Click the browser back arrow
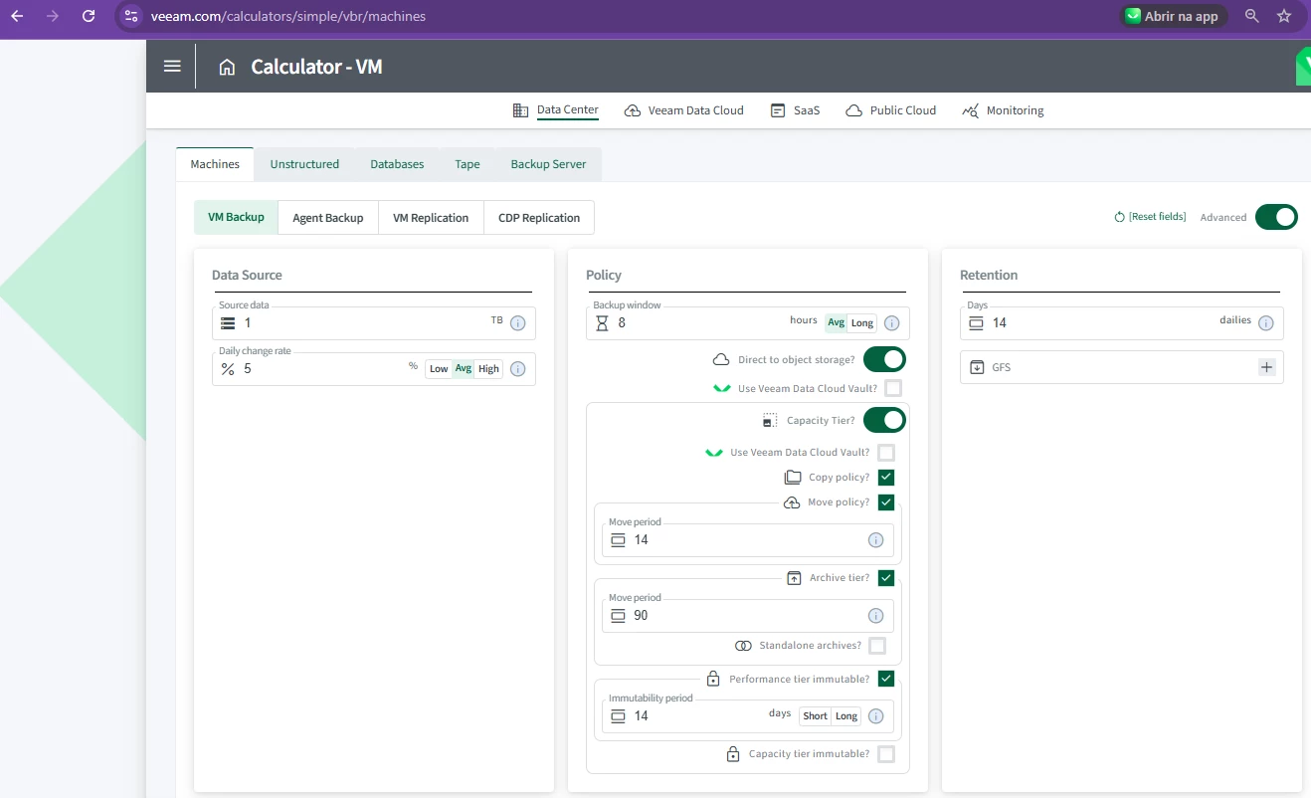Image resolution: width=1311 pixels, height=798 pixels. 17,16
